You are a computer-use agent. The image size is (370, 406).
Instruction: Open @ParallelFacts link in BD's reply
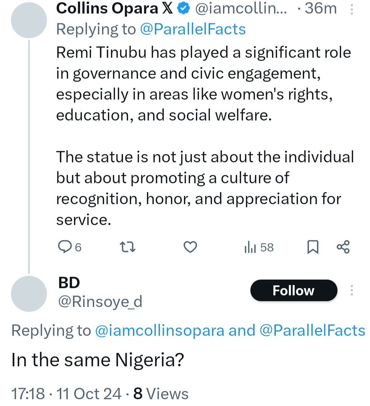click(312, 331)
